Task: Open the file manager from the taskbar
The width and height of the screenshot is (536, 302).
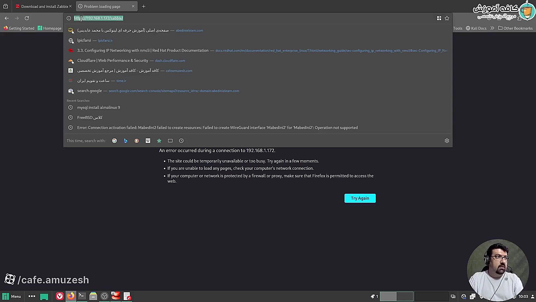Action: click(93, 296)
